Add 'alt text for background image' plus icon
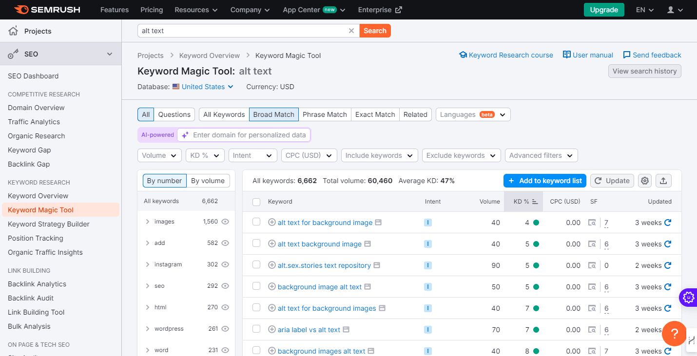Viewport: 697px width, 356px height. click(272, 223)
